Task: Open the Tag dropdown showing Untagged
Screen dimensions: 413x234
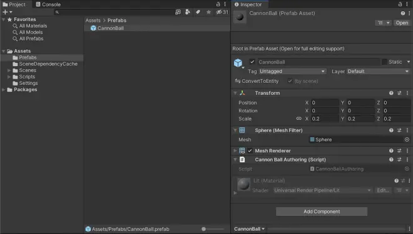Action: click(x=292, y=71)
